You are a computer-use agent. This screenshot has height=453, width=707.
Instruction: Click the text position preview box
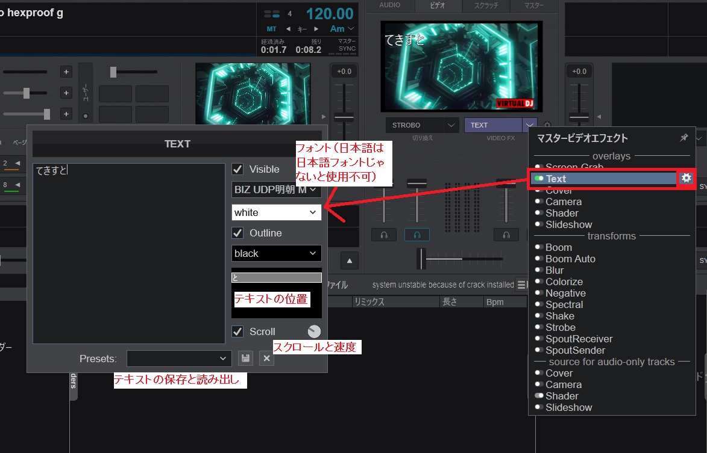click(277, 294)
